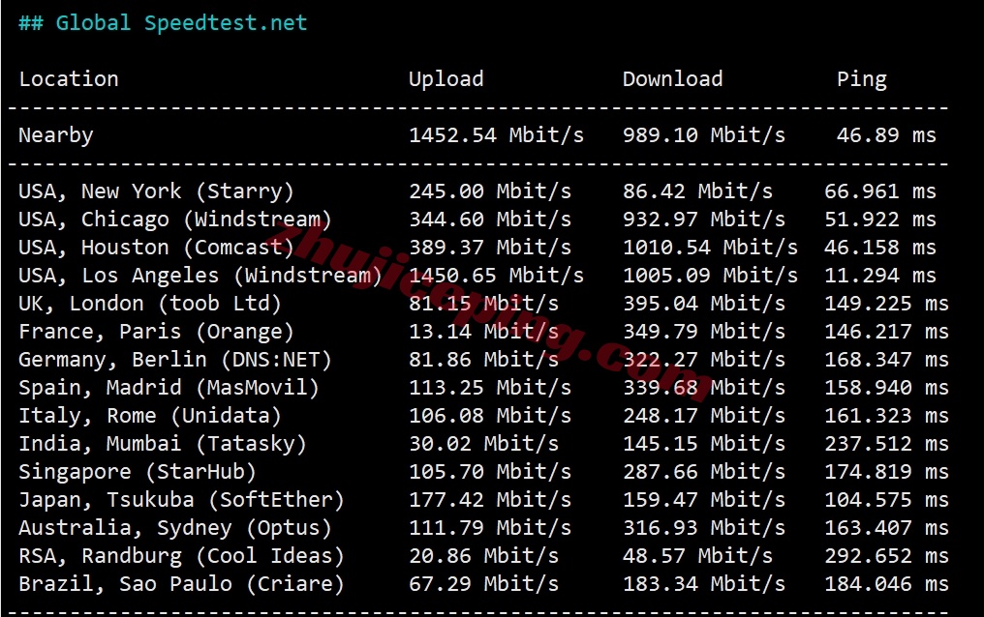984x617 pixels.
Task: Click the Upload column header
Action: click(x=446, y=79)
